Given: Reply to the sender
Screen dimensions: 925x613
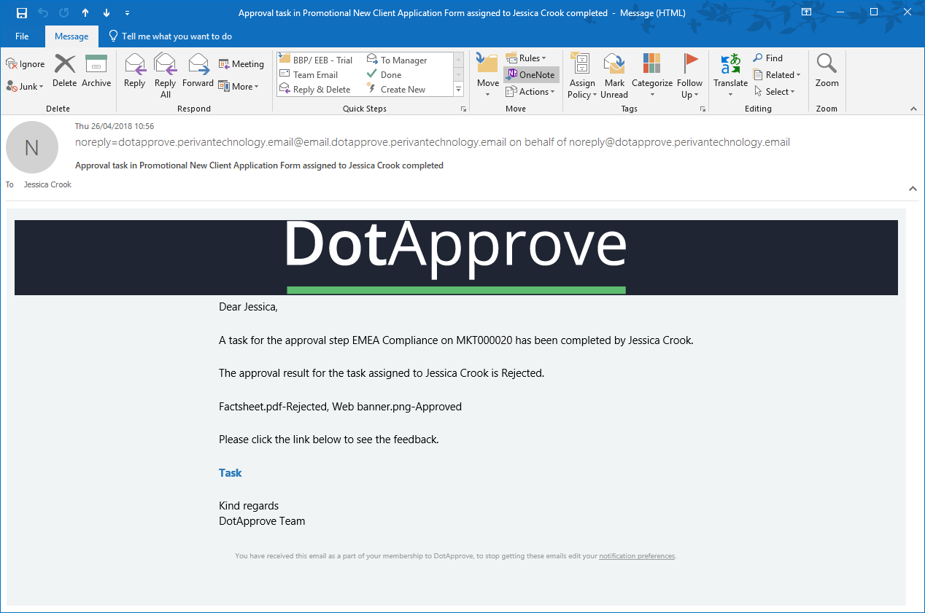Looking at the screenshot, I should [x=135, y=71].
